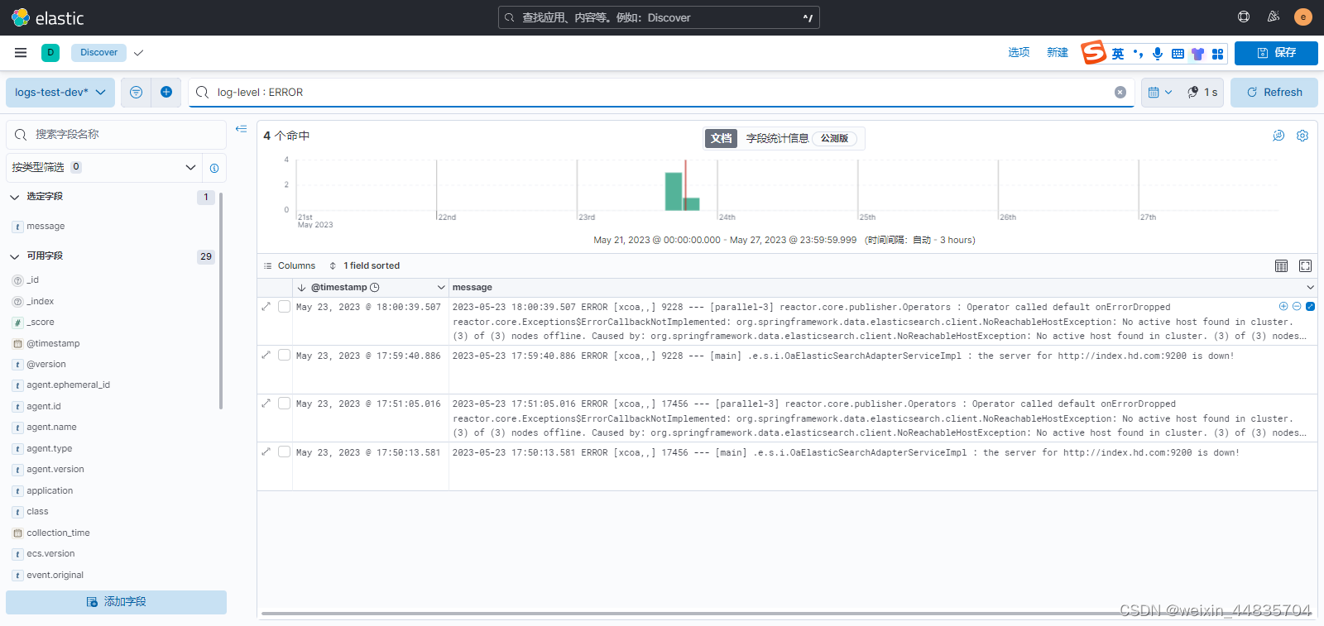Select the agent.name field in sidebar

pos(51,428)
